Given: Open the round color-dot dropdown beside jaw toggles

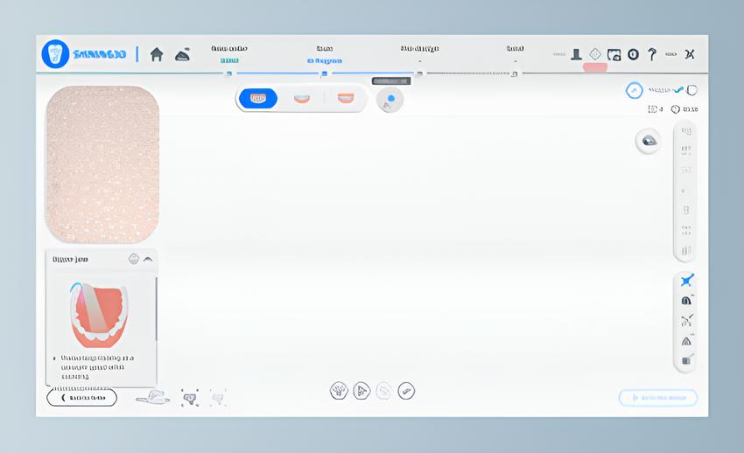Looking at the screenshot, I should click(x=390, y=99).
